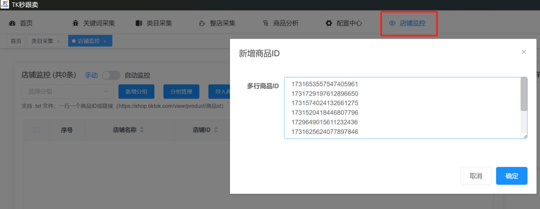Image resolution: width=540 pixels, height=209 pixels.
Task: Click the bug icon beside 关键词采集
Action: coord(75,23)
